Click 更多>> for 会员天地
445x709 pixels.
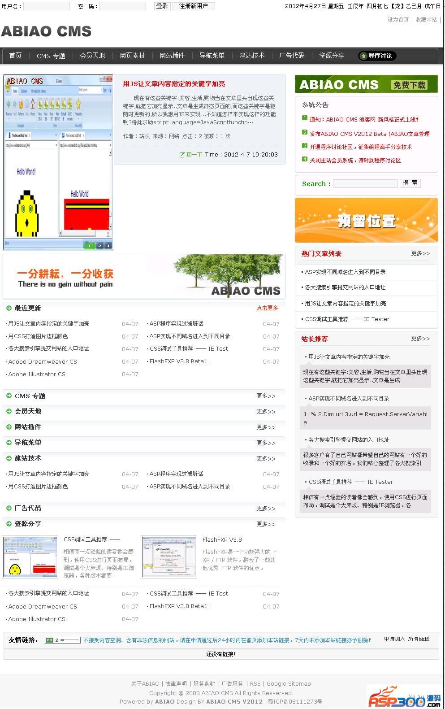point(266,412)
